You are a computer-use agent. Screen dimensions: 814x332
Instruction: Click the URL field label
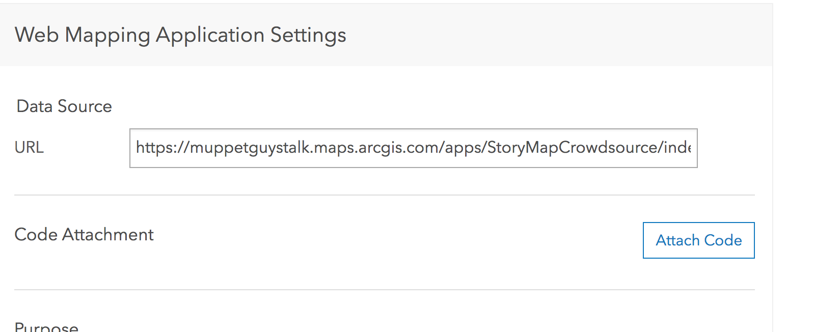click(x=29, y=148)
